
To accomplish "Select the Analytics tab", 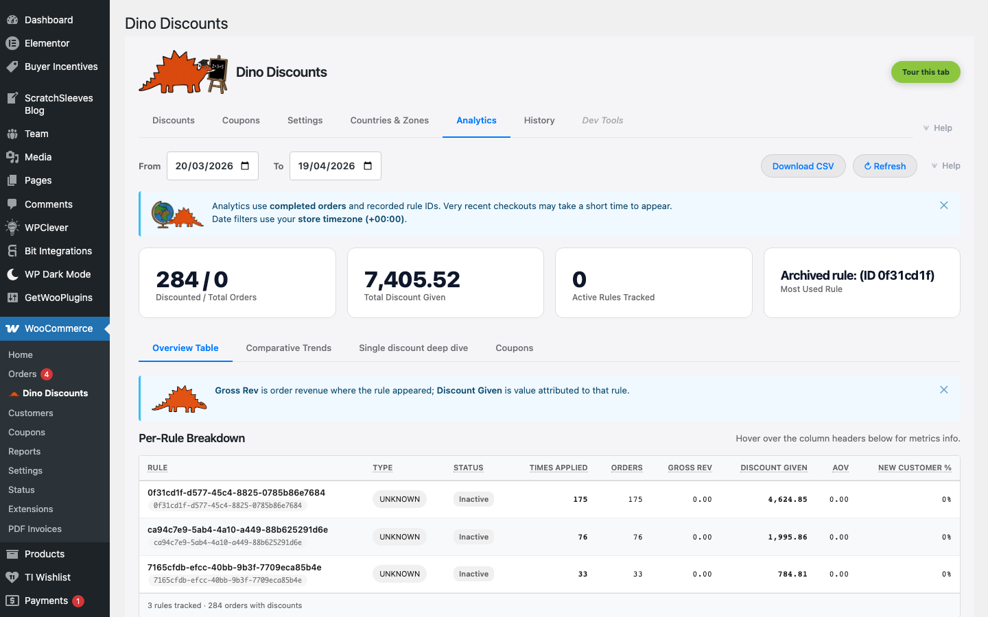I will click(476, 120).
